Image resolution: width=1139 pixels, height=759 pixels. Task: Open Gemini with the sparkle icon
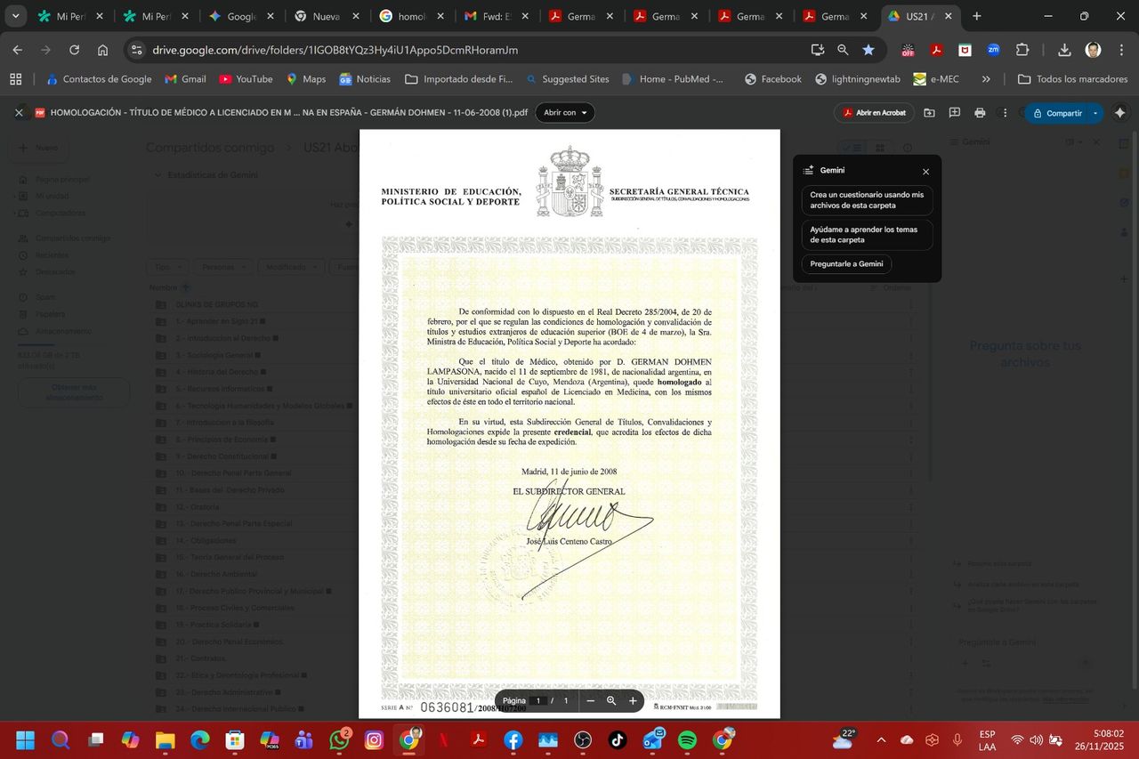1119,113
